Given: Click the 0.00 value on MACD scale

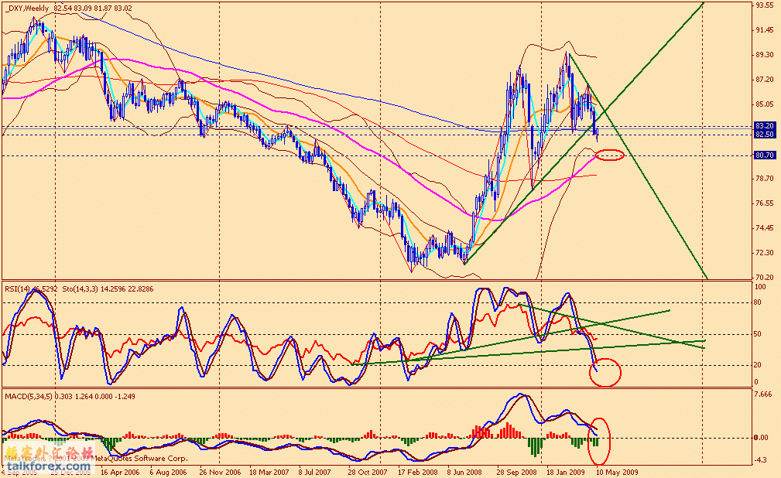Looking at the screenshot, I should click(761, 438).
